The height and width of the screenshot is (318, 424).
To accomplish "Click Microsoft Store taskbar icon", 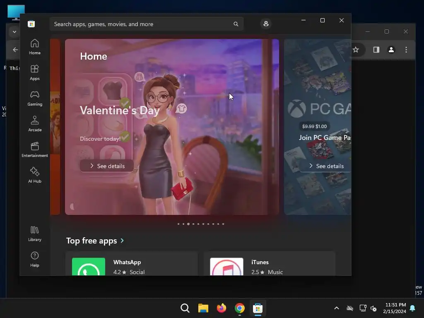I will [x=258, y=308].
